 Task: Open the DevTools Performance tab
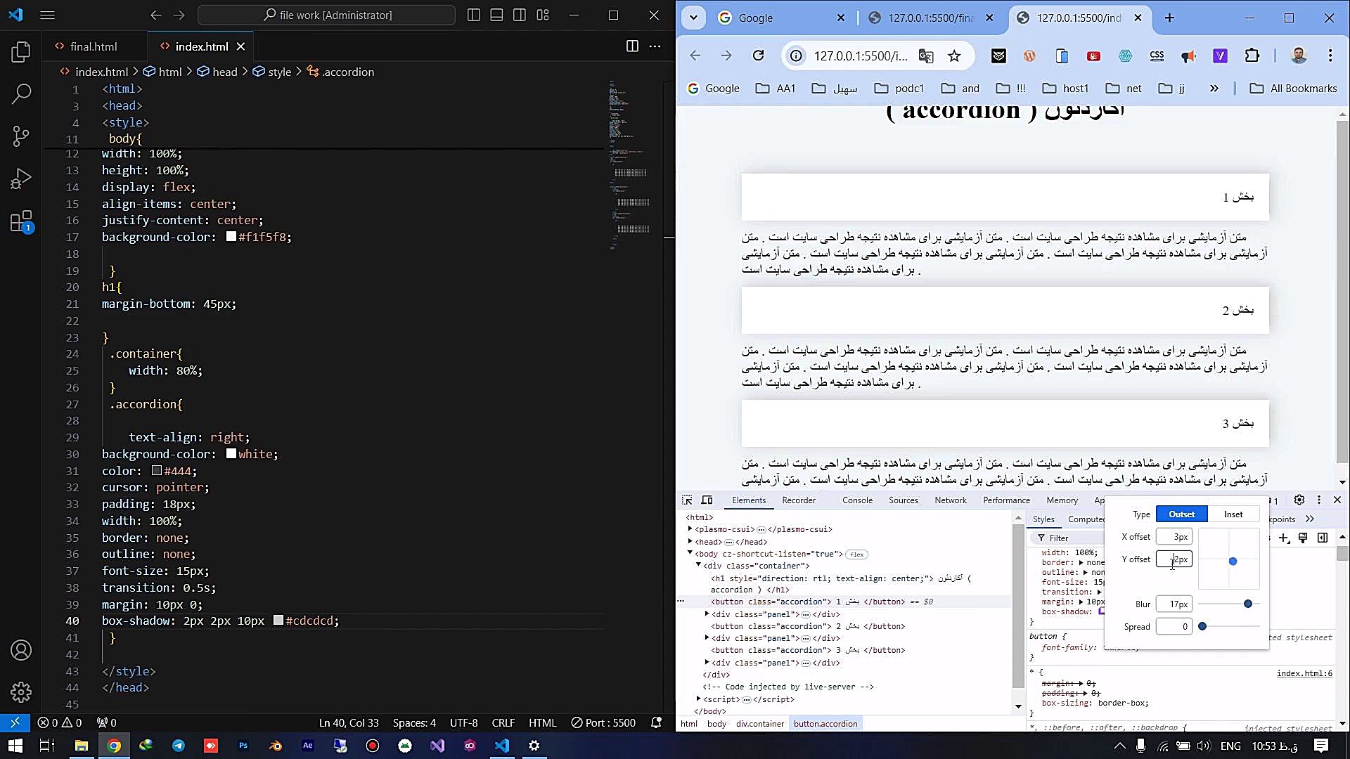click(1006, 500)
